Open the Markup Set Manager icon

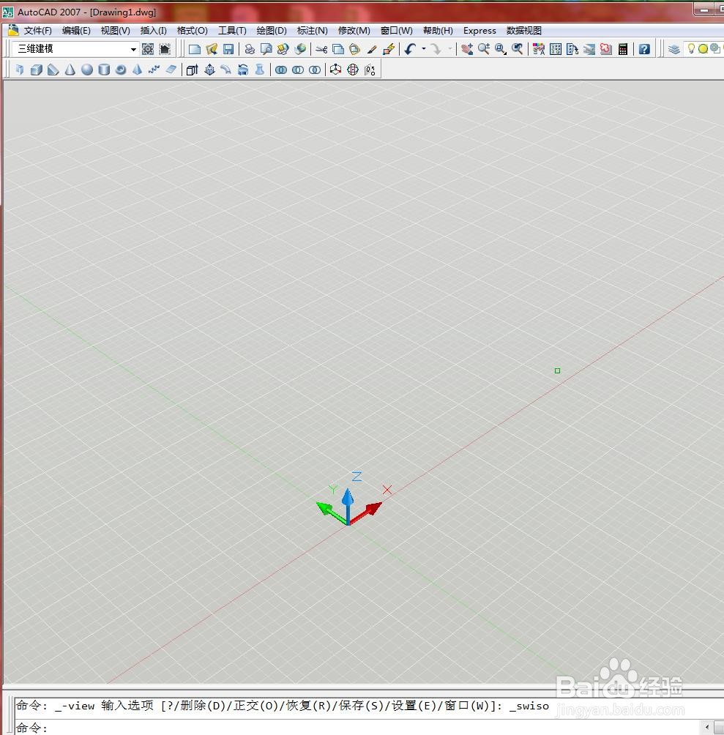606,49
